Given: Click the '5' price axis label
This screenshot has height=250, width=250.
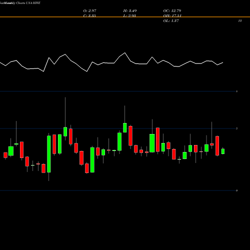Looking at the screenshot, I should click(x=237, y=128).
